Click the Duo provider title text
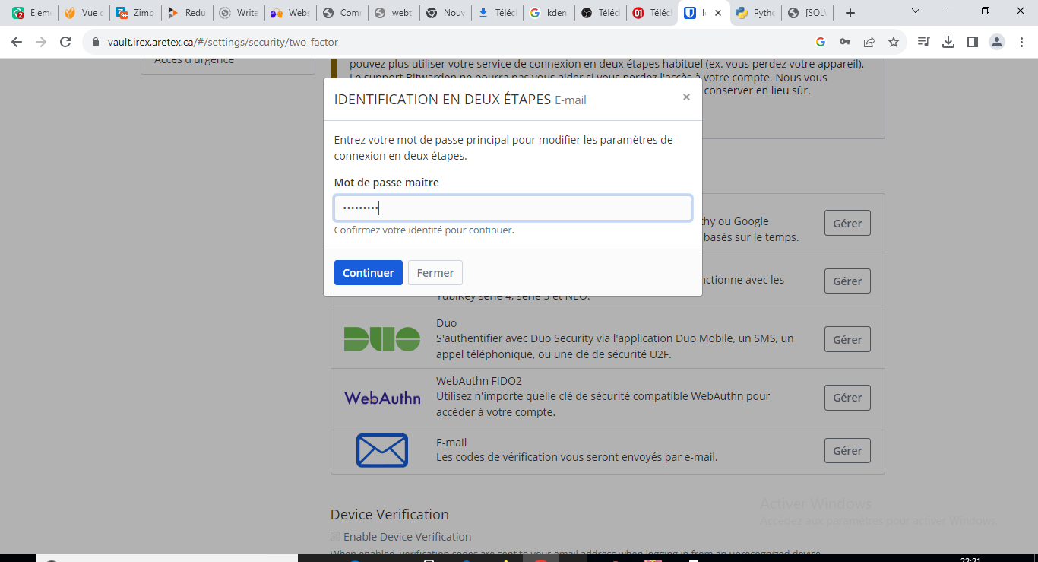The height and width of the screenshot is (562, 1038). [x=446, y=323]
